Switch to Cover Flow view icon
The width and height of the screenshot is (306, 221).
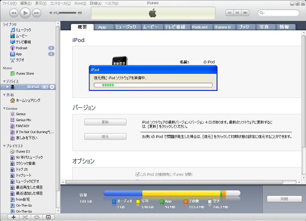point(245,13)
